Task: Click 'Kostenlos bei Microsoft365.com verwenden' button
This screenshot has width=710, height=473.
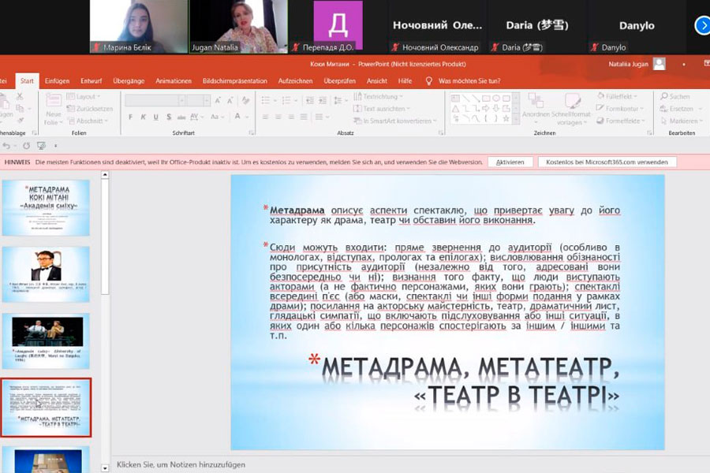Action: [607, 162]
